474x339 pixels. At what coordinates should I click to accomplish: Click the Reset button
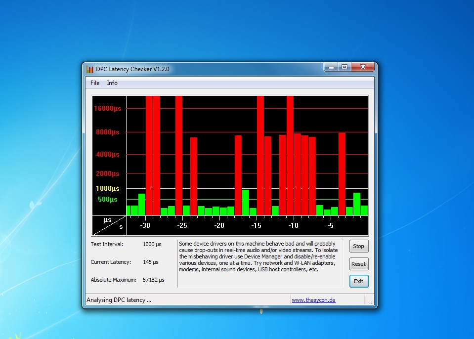tap(358, 264)
